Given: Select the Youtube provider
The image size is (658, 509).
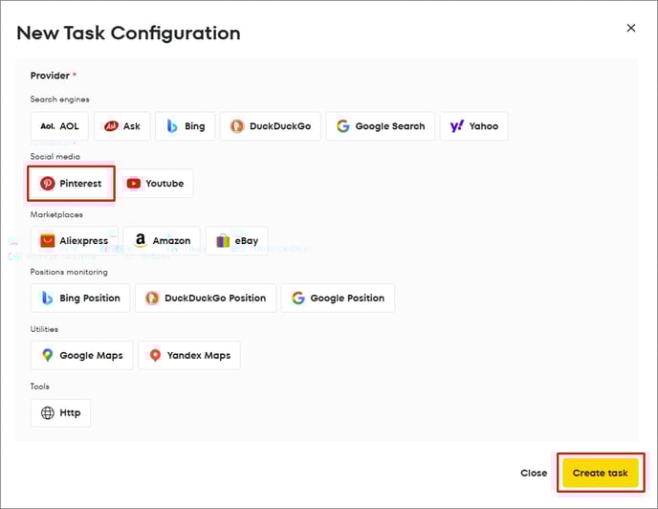Looking at the screenshot, I should pos(155,184).
